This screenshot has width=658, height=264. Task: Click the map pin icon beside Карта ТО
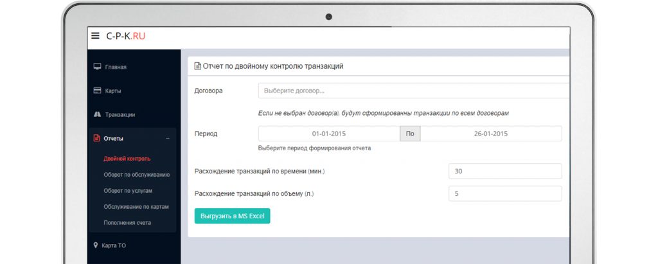96,245
